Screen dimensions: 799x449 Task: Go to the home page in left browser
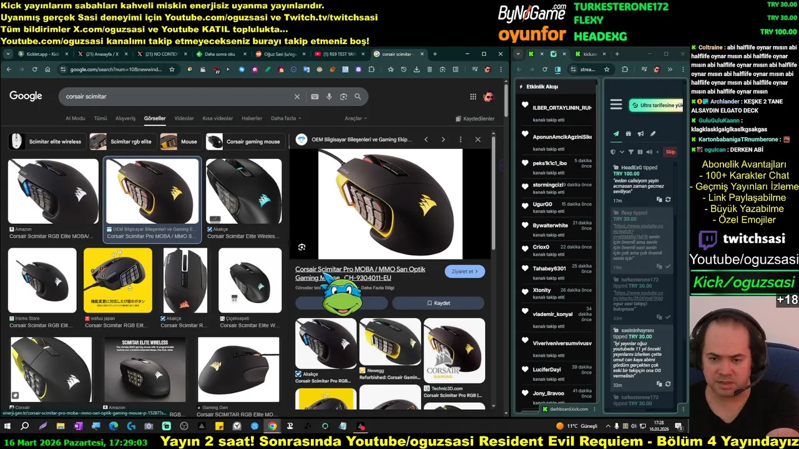tap(47, 69)
